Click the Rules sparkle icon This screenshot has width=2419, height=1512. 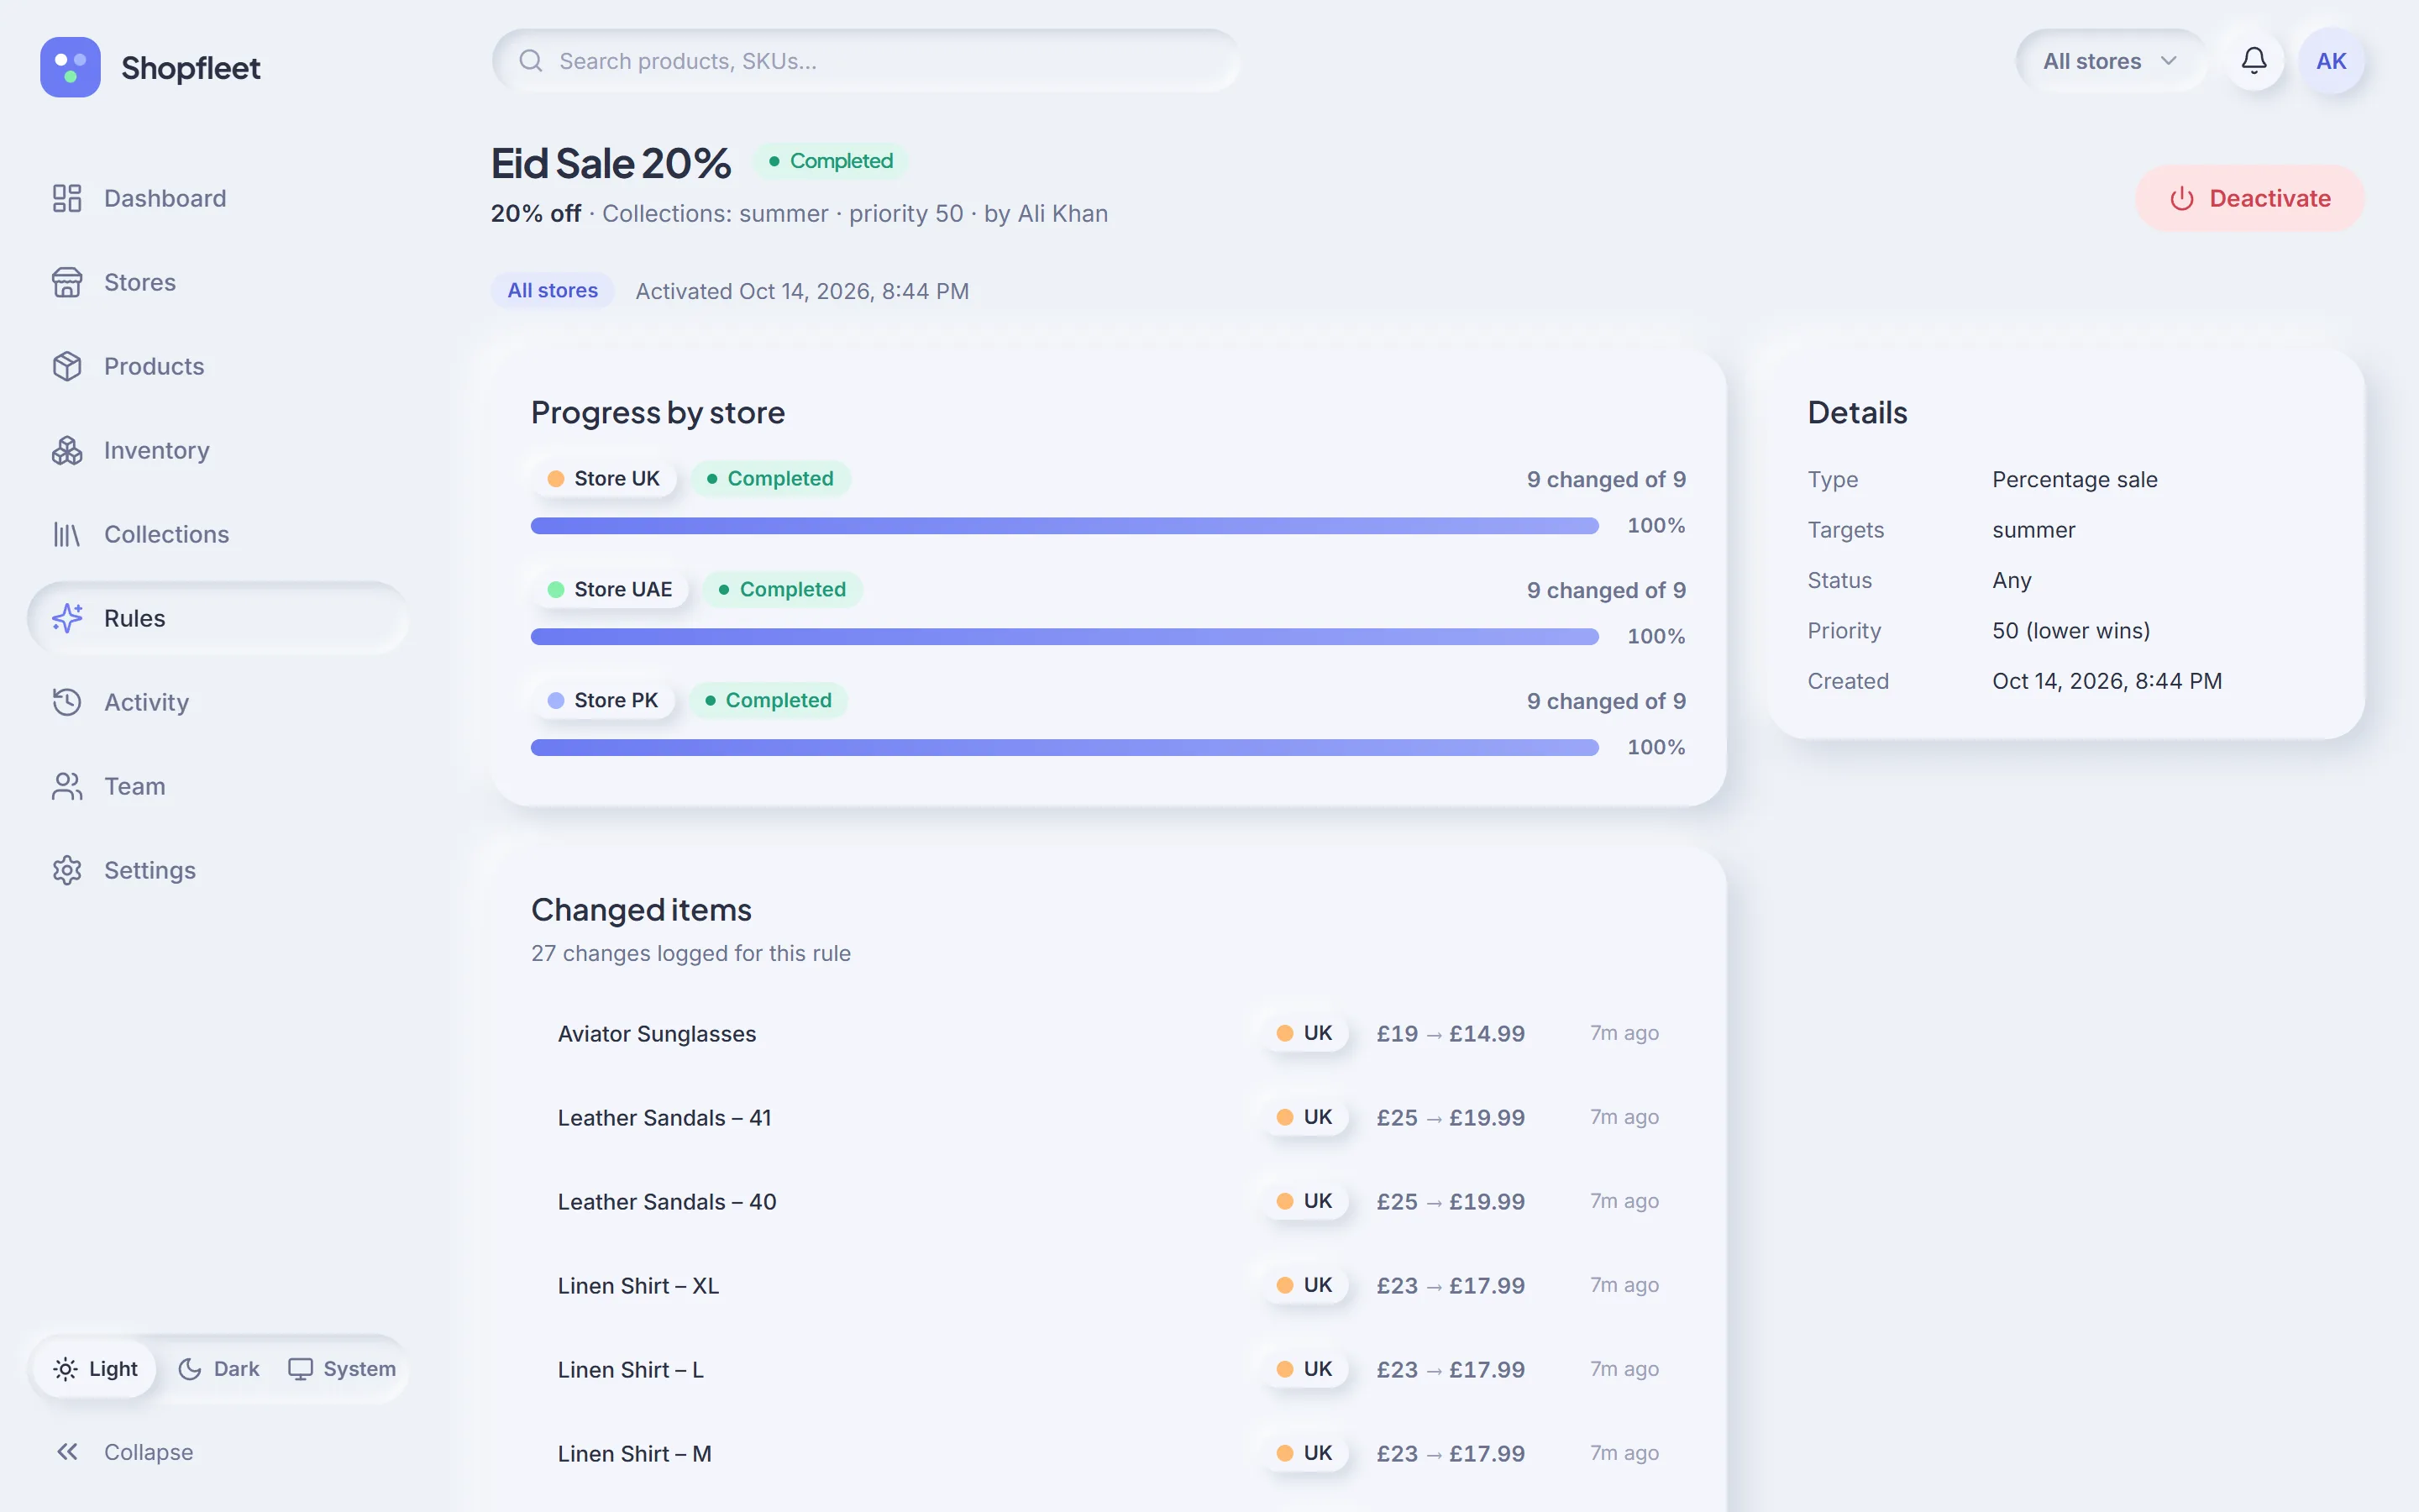tap(67, 618)
